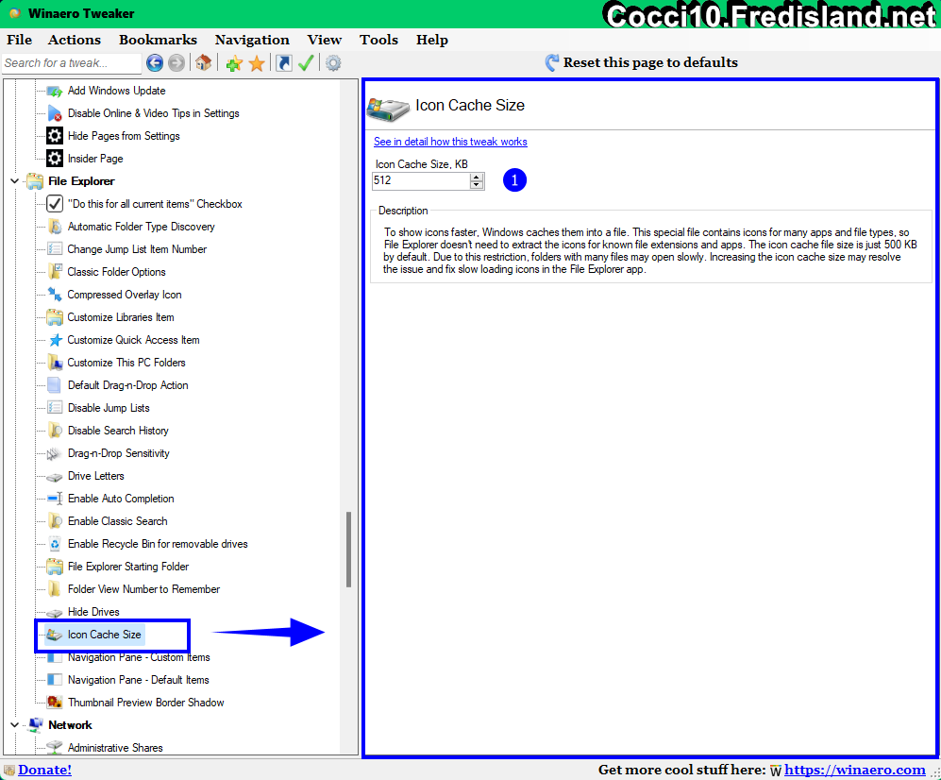Click Reset this page to defaults
The width and height of the screenshot is (941, 780).
(650, 62)
